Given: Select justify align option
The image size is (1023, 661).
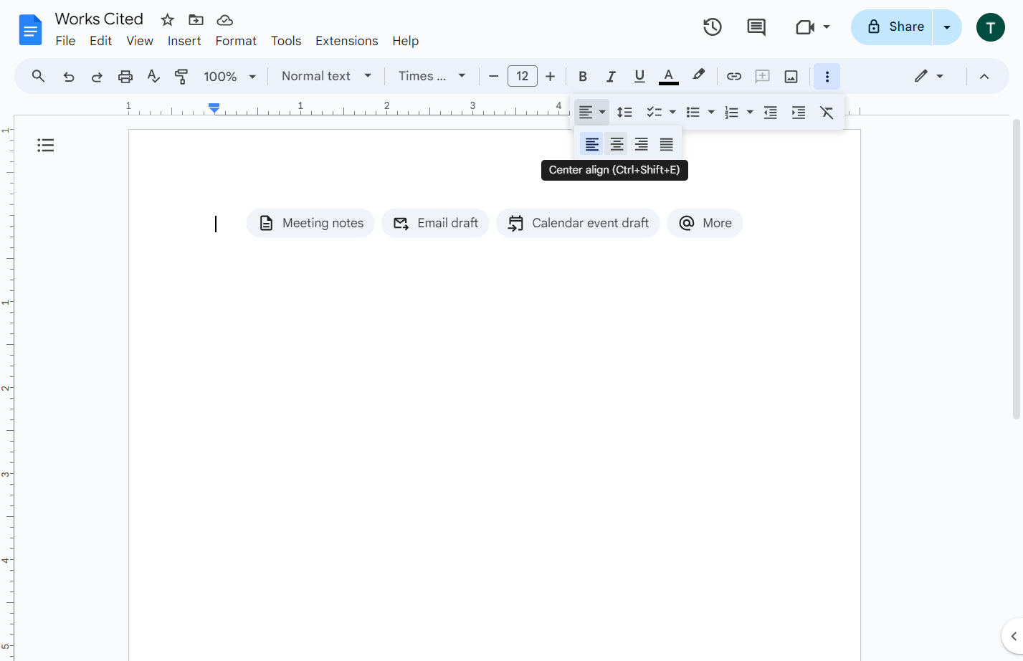Looking at the screenshot, I should (x=667, y=144).
